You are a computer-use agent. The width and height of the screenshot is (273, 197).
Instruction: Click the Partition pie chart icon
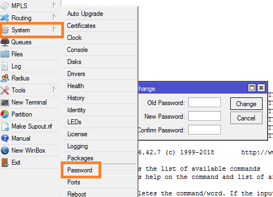click(x=5, y=114)
